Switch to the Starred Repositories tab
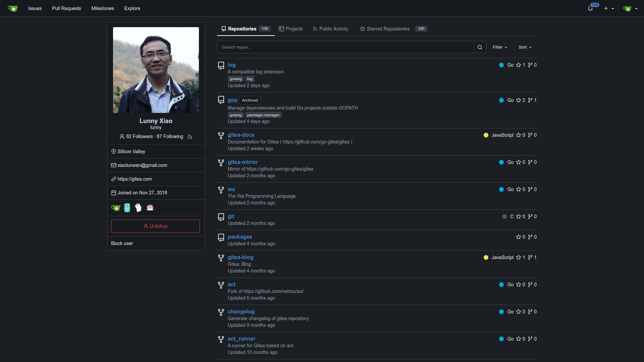Screen dimensions: 644x362 click(x=388, y=29)
